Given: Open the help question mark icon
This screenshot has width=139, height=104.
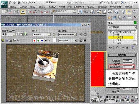Looking at the screenshot, I should (x=122, y=2).
